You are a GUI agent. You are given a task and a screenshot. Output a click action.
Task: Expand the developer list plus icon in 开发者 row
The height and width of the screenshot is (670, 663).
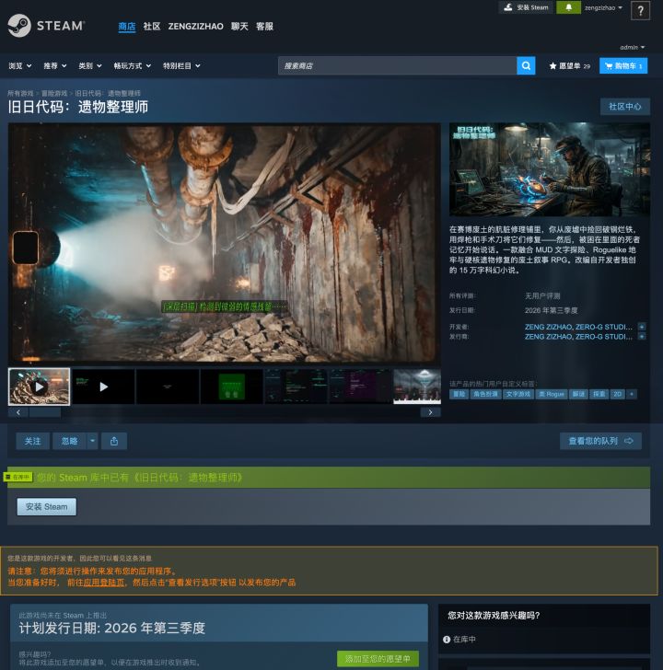642,327
